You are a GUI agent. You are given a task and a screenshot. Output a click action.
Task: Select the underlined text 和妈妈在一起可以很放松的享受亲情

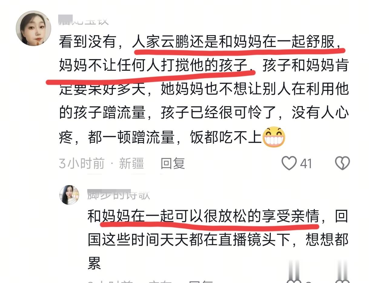203,217
